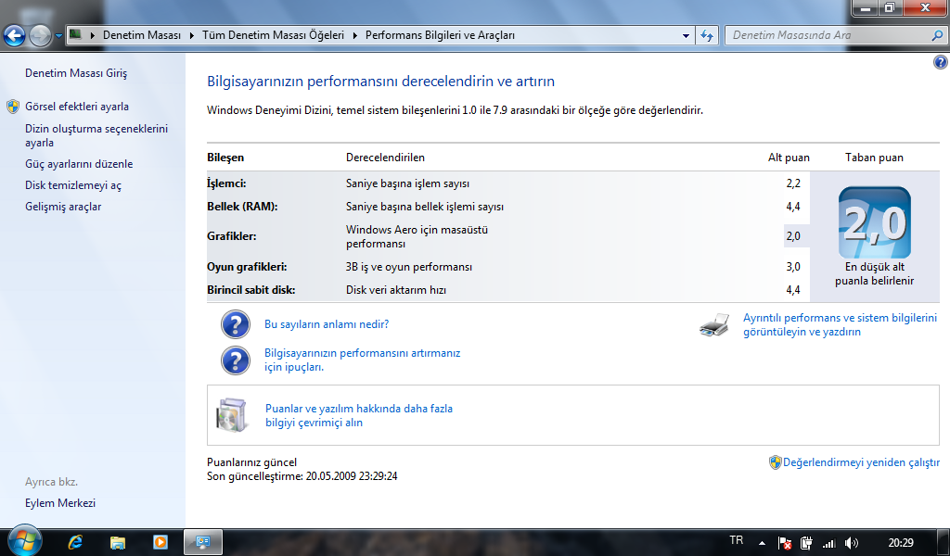950x556 pixels.
Task: Click Değerlendirmeyi yeniden çalıştır link
Action: click(x=861, y=462)
